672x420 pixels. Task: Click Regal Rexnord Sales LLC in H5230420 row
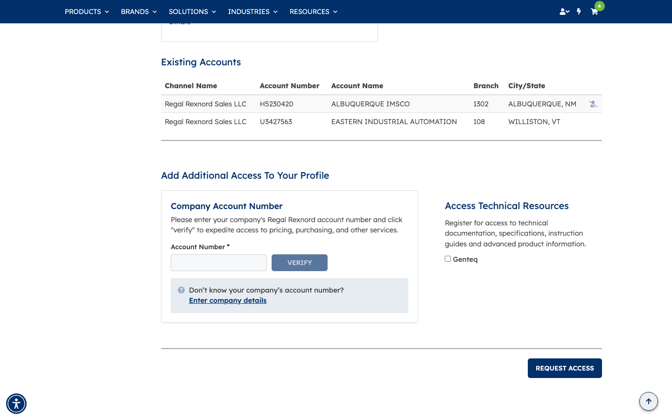[205, 104]
